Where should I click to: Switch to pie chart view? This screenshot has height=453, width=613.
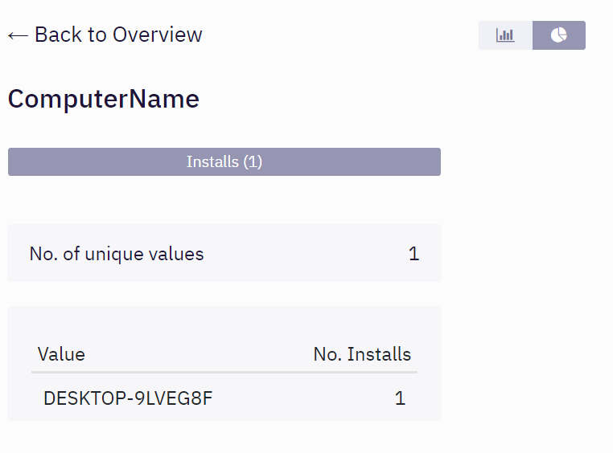click(x=559, y=35)
